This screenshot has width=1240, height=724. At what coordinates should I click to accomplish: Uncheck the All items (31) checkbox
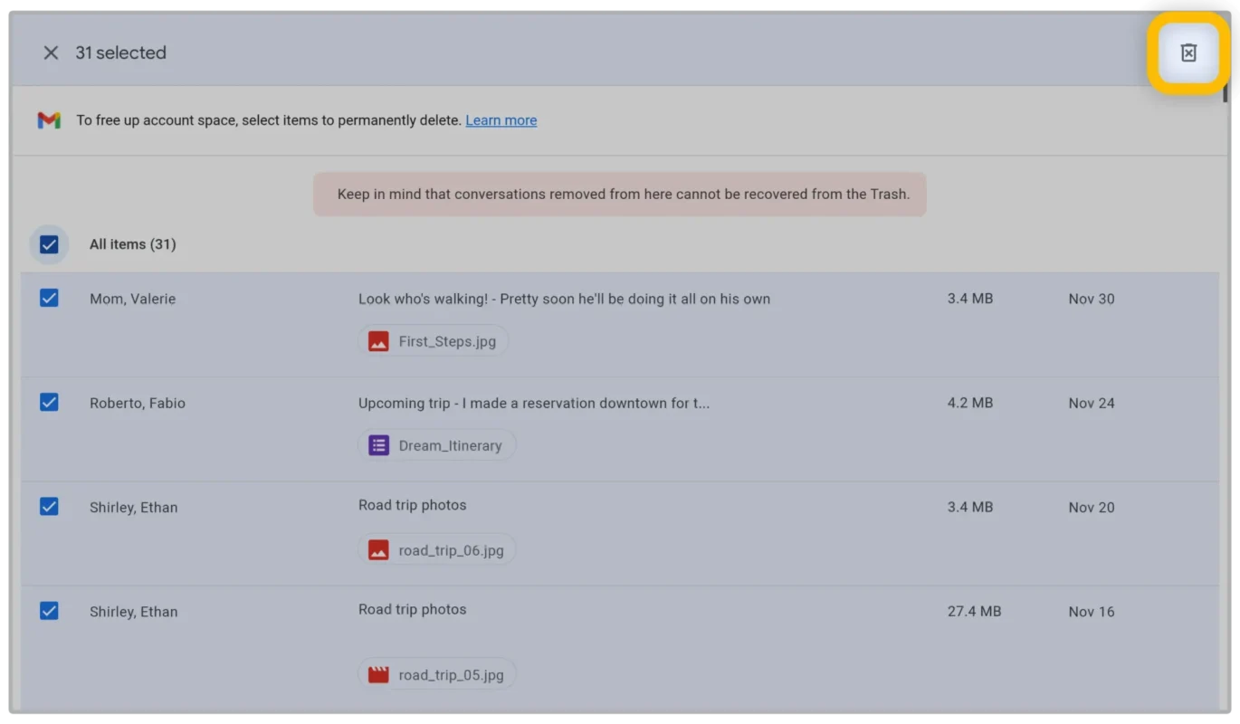click(x=49, y=243)
